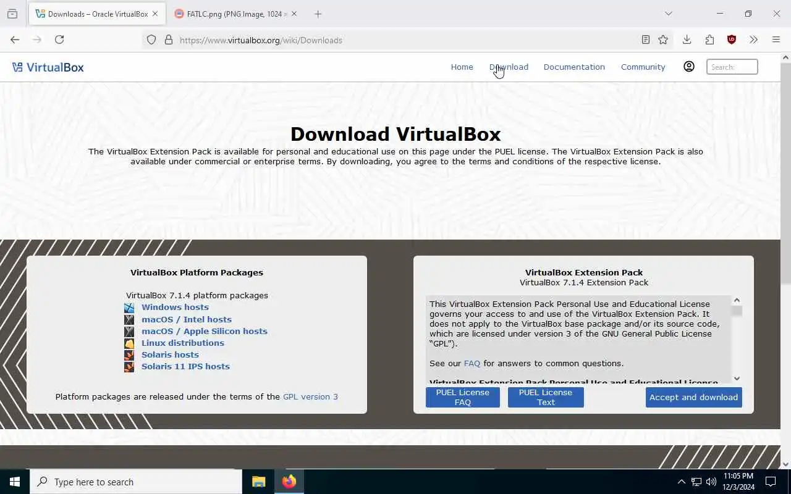The width and height of the screenshot is (791, 494).
Task: Open the Windows notification center icon
Action: 771,482
